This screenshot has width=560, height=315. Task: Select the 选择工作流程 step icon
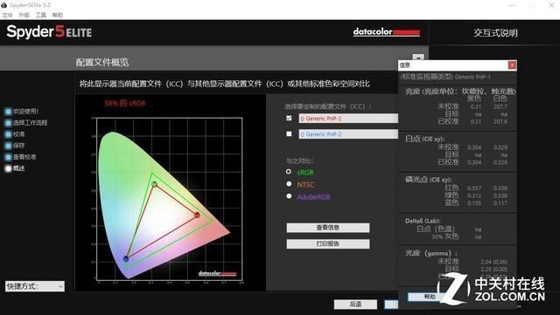[8, 123]
